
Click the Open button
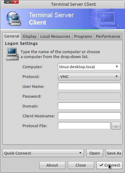coord(95,153)
